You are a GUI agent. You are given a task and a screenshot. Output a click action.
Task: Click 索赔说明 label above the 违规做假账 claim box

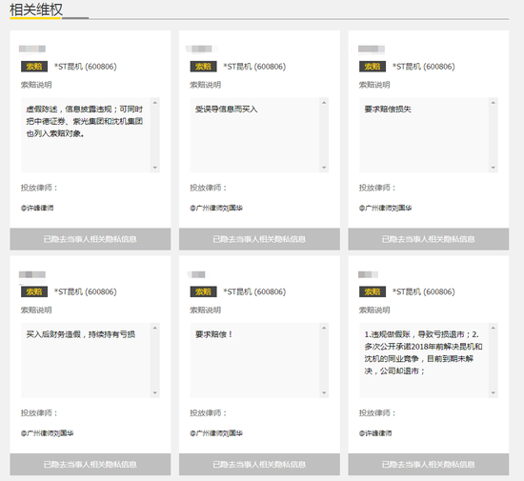tap(374, 310)
